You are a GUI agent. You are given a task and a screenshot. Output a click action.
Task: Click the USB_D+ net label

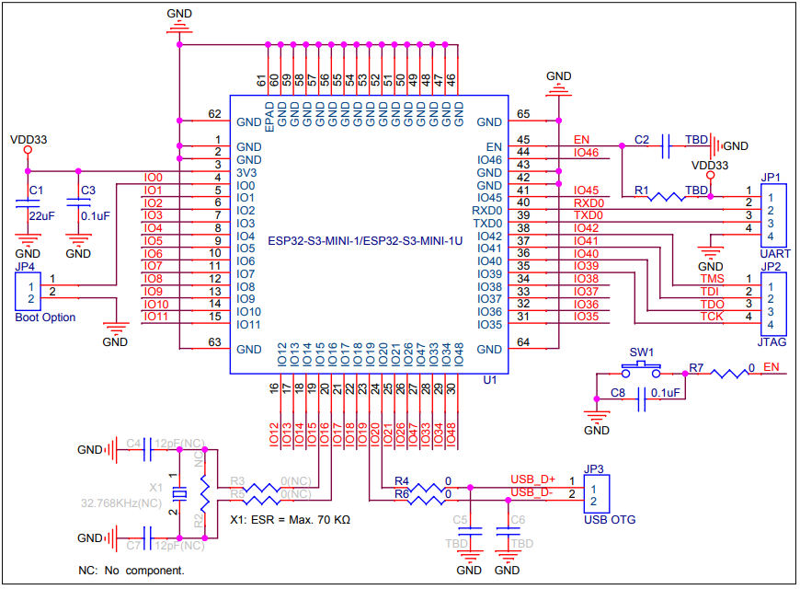[533, 479]
